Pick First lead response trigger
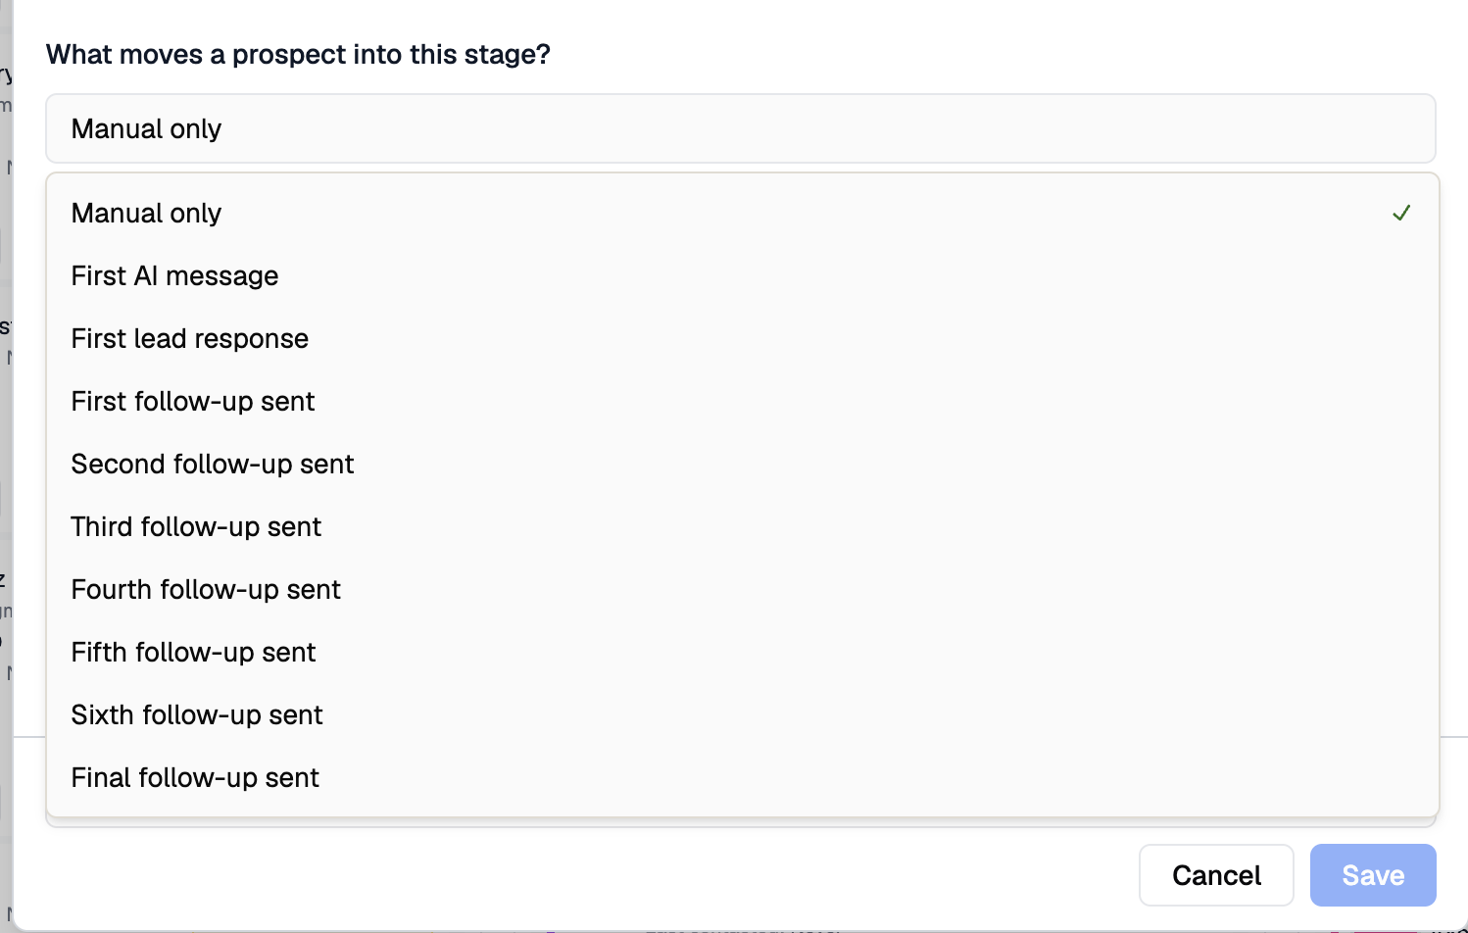 pyautogui.click(x=743, y=338)
